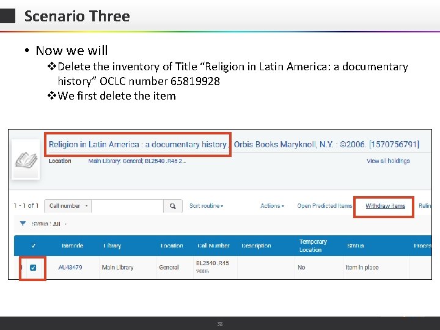The height and width of the screenshot is (330, 440).
Task: Click the Main Library: General location link
Action: tap(137, 161)
